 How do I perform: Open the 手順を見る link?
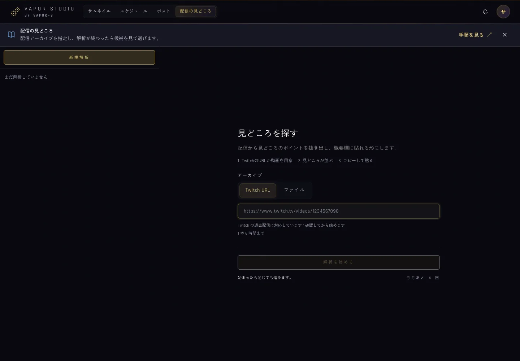(475, 35)
